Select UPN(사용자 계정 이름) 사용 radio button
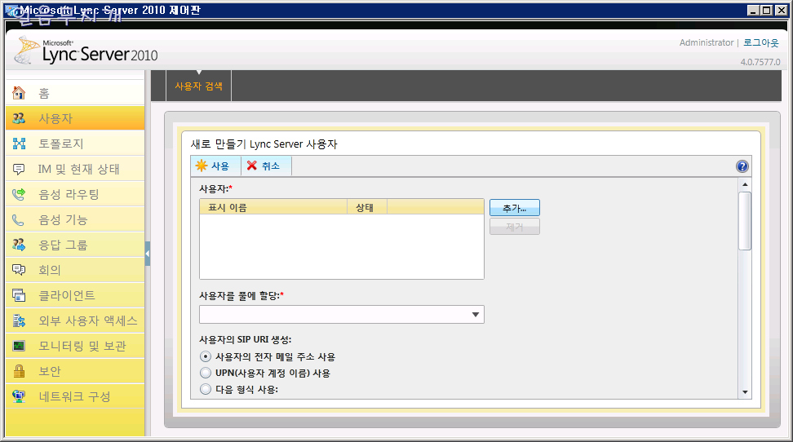This screenshot has height=442, width=793. [206, 373]
